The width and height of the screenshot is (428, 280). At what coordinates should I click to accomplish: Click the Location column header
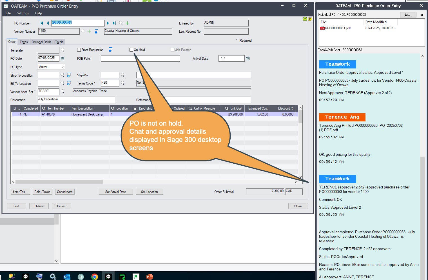(x=121, y=108)
